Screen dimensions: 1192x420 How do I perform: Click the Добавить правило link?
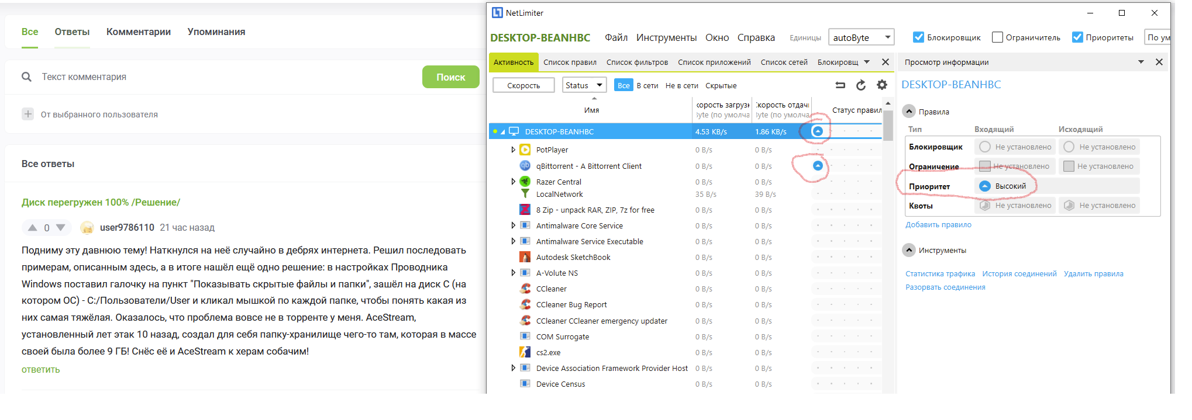point(938,225)
